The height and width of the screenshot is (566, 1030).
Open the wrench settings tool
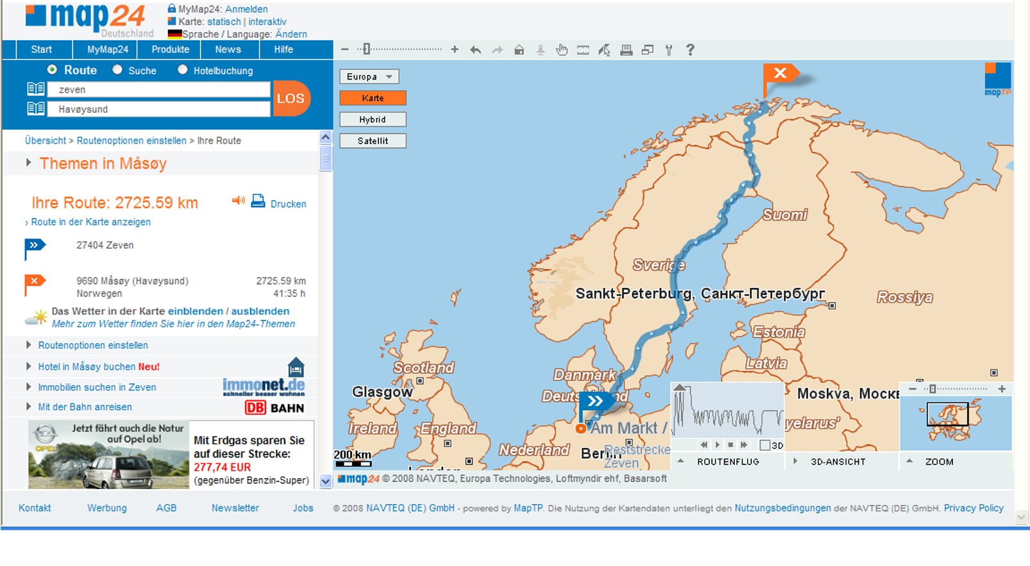click(x=669, y=50)
